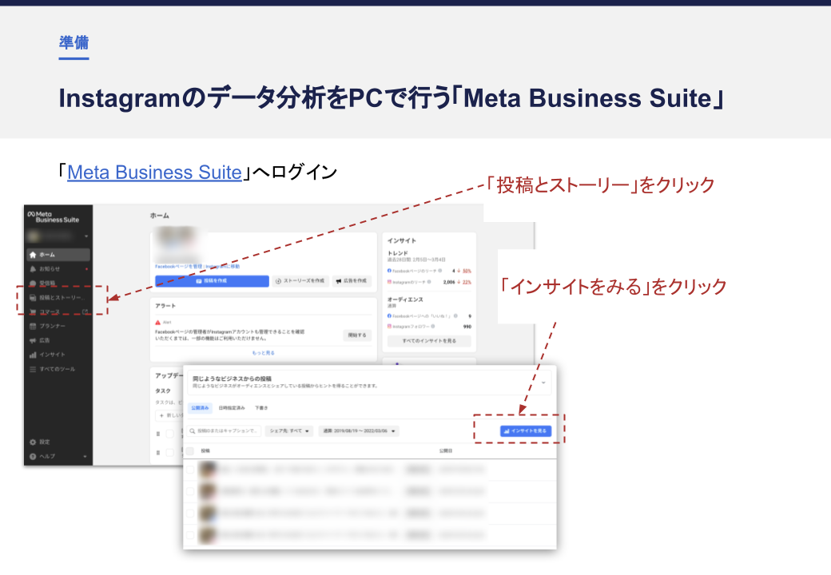
Task: Click the 公開日 column header
Action: [445, 451]
